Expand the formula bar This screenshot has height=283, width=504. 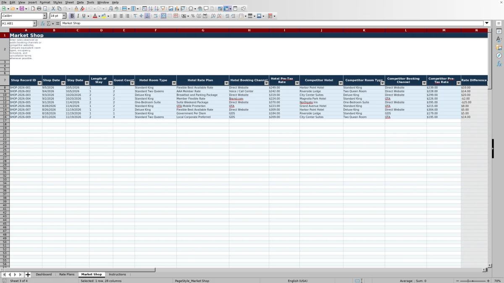[x=487, y=23]
